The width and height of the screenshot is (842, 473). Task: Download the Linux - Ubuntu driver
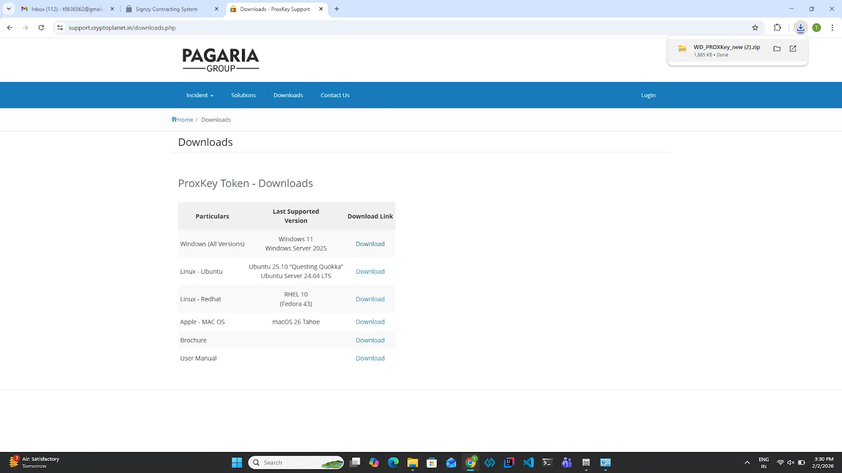[x=370, y=272]
